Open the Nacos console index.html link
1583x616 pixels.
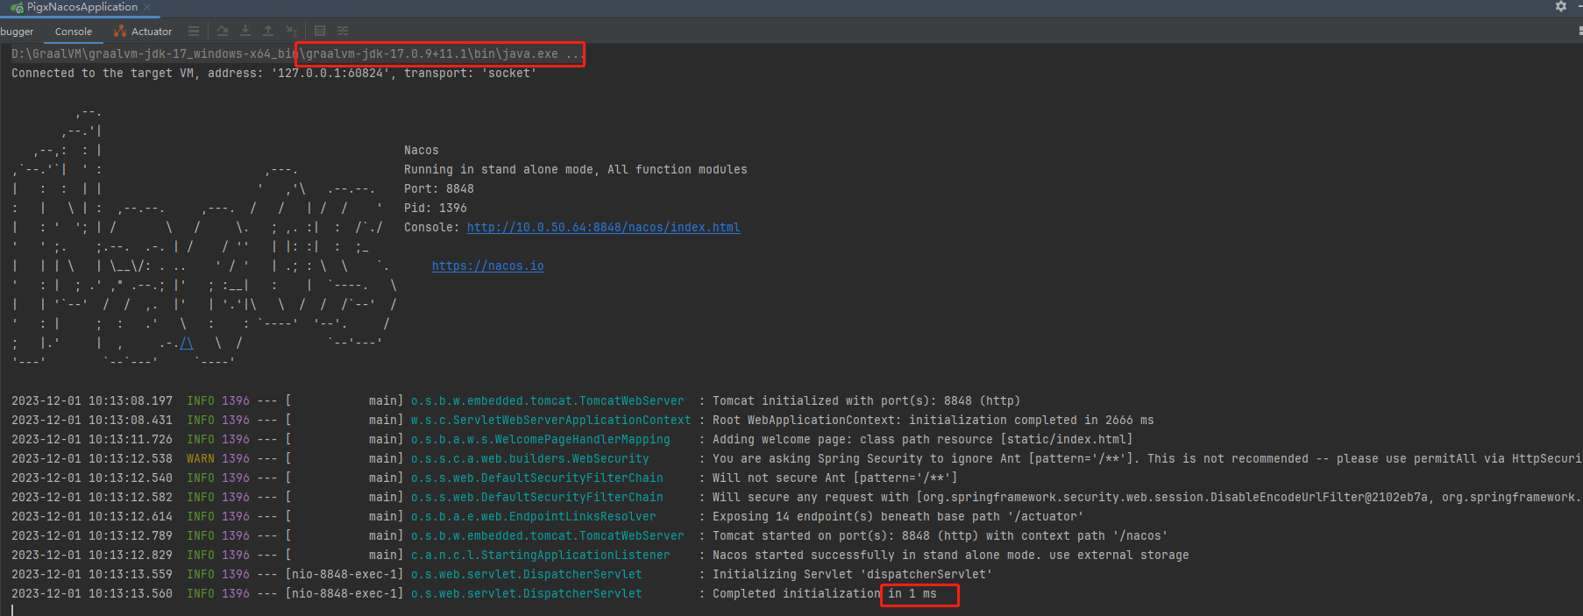603,228
